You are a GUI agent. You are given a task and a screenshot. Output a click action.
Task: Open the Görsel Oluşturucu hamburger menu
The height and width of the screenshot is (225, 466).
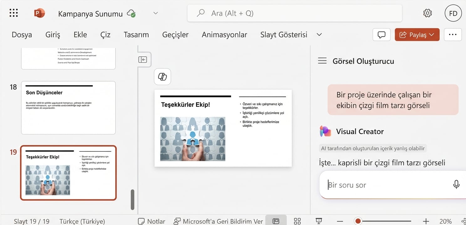coord(322,61)
